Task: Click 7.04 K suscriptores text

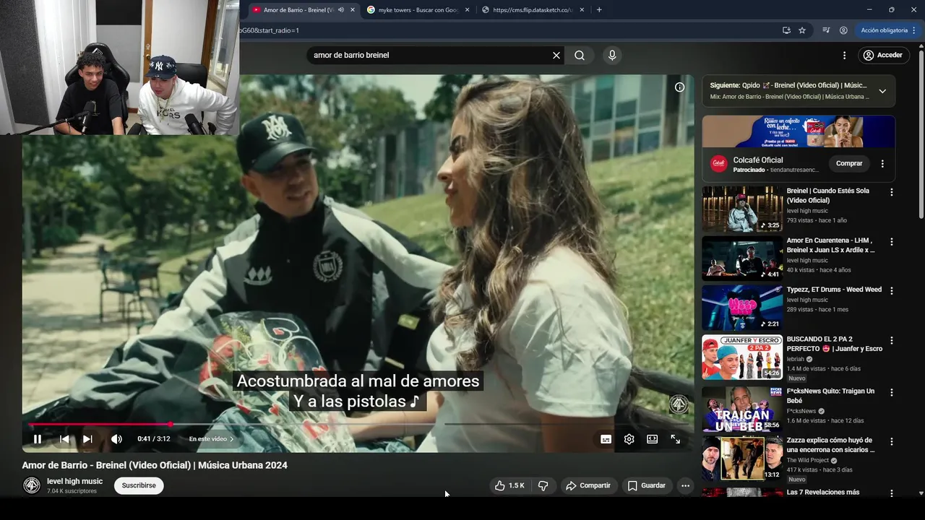Action: click(72, 491)
